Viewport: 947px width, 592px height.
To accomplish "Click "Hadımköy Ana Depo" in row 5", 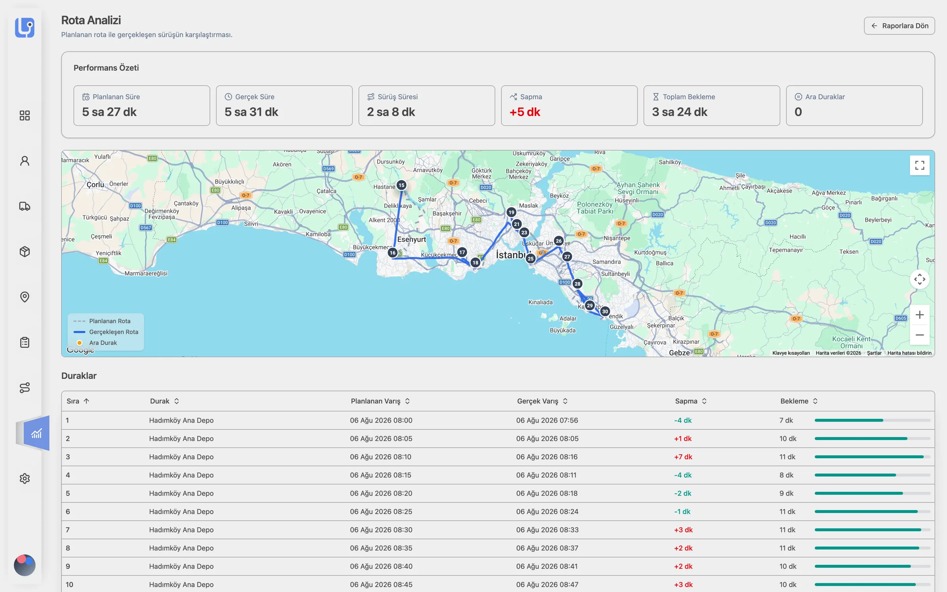I will click(x=182, y=493).
